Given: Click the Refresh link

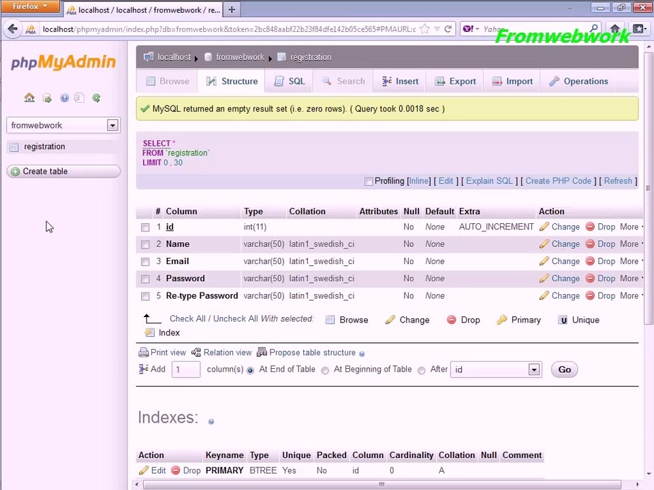Looking at the screenshot, I should [618, 181].
